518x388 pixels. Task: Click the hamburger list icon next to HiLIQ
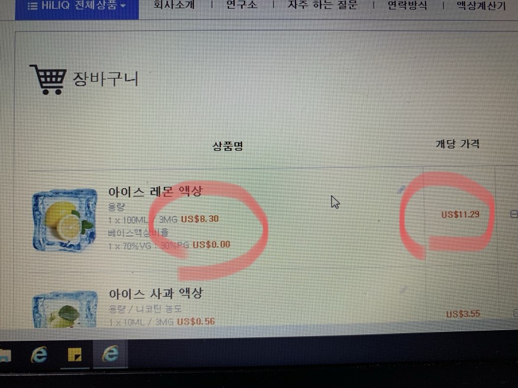tap(32, 6)
